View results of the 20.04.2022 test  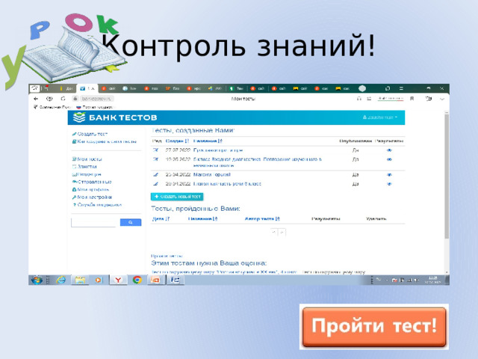389,184
